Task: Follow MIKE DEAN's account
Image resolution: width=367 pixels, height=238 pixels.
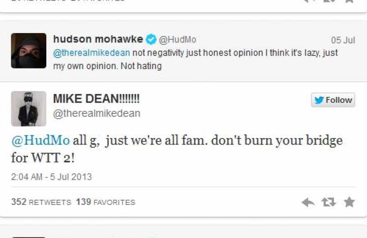Action: 333,100
